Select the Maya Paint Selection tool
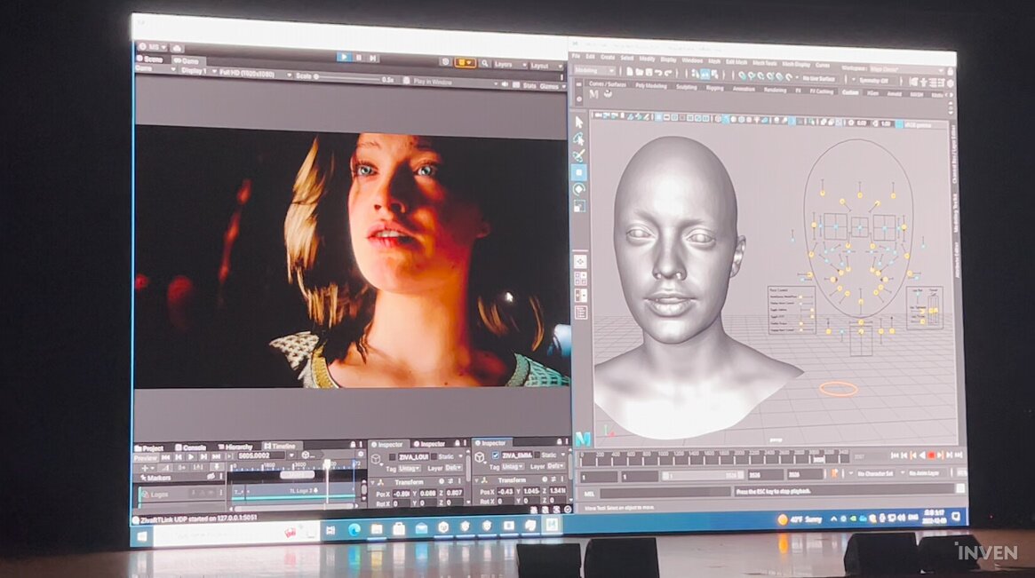The image size is (1035, 578). point(579,154)
